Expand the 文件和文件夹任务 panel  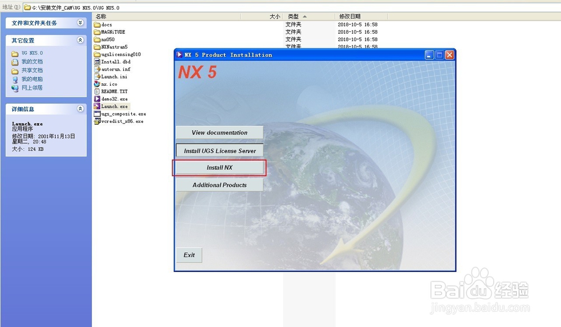[x=80, y=22]
